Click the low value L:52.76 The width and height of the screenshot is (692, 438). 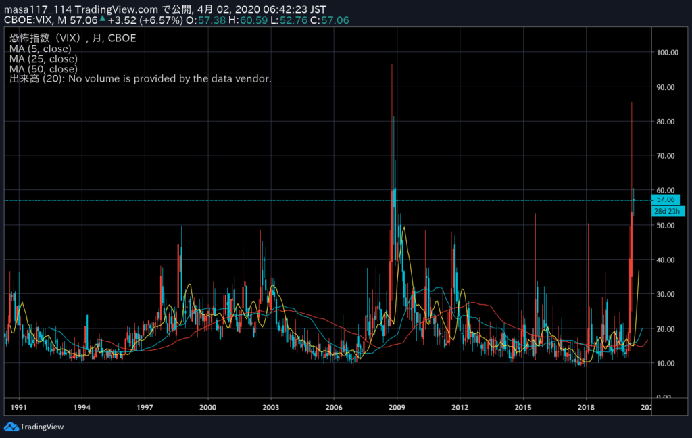(x=289, y=20)
